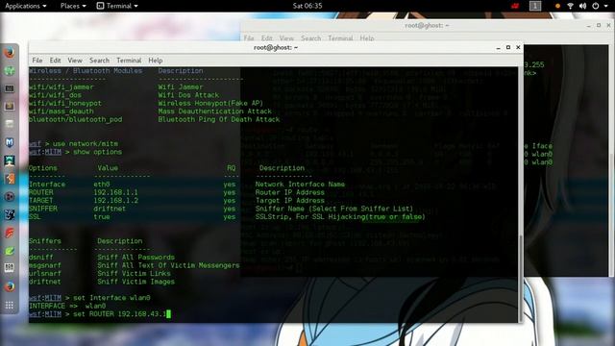Image resolution: width=615 pixels, height=346 pixels.
Task: Show all applications grid icon
Action: (10, 305)
